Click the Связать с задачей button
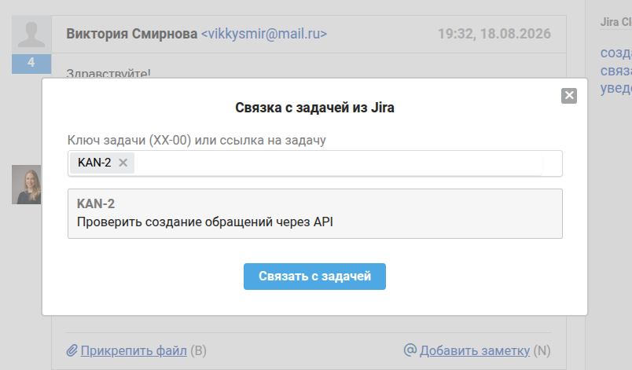 click(x=314, y=277)
